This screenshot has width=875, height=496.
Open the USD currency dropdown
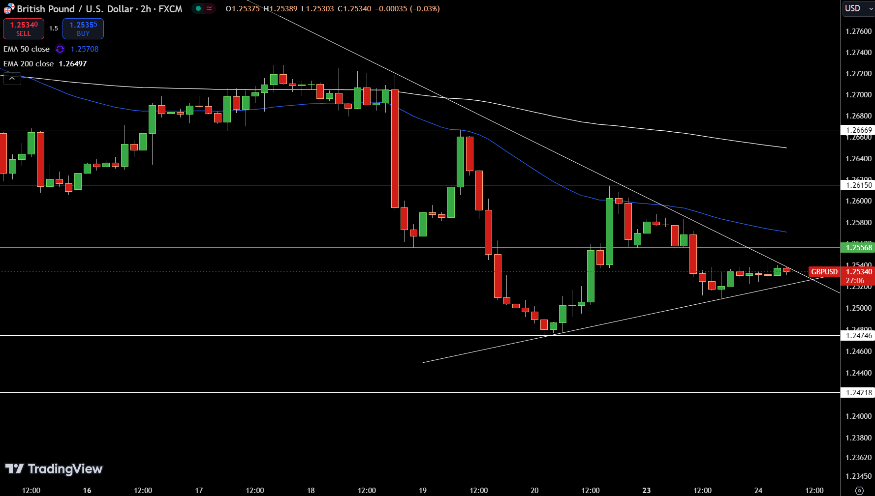pyautogui.click(x=858, y=8)
